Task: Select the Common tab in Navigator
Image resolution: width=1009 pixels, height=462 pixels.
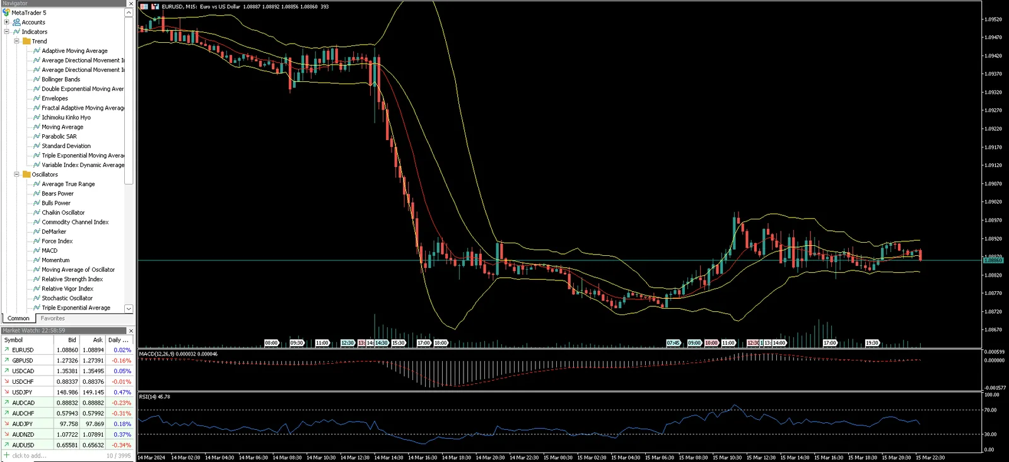Action: point(18,318)
